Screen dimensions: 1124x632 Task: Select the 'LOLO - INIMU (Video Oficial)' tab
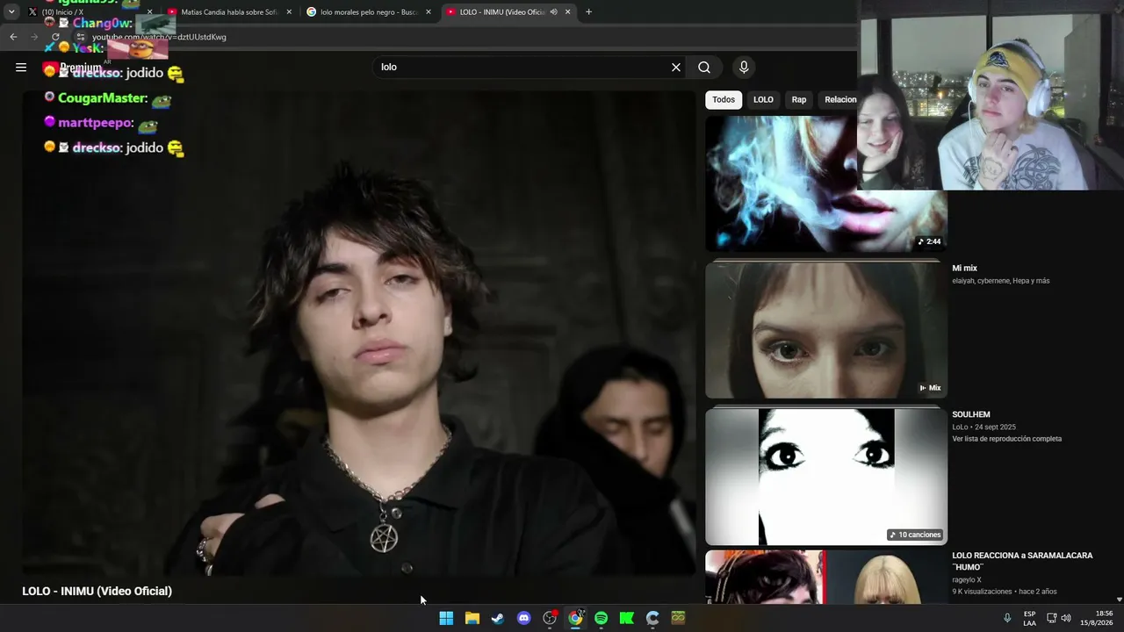[508, 12]
